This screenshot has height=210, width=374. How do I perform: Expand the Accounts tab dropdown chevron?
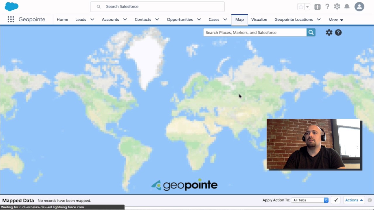(125, 20)
